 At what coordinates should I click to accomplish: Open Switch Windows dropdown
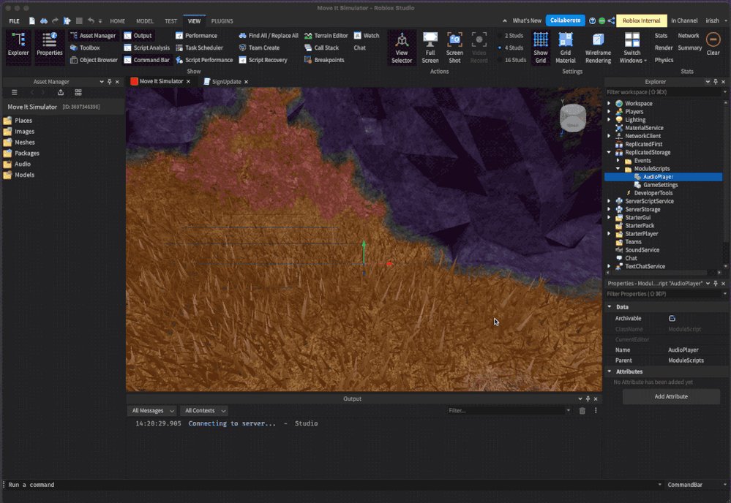633,48
